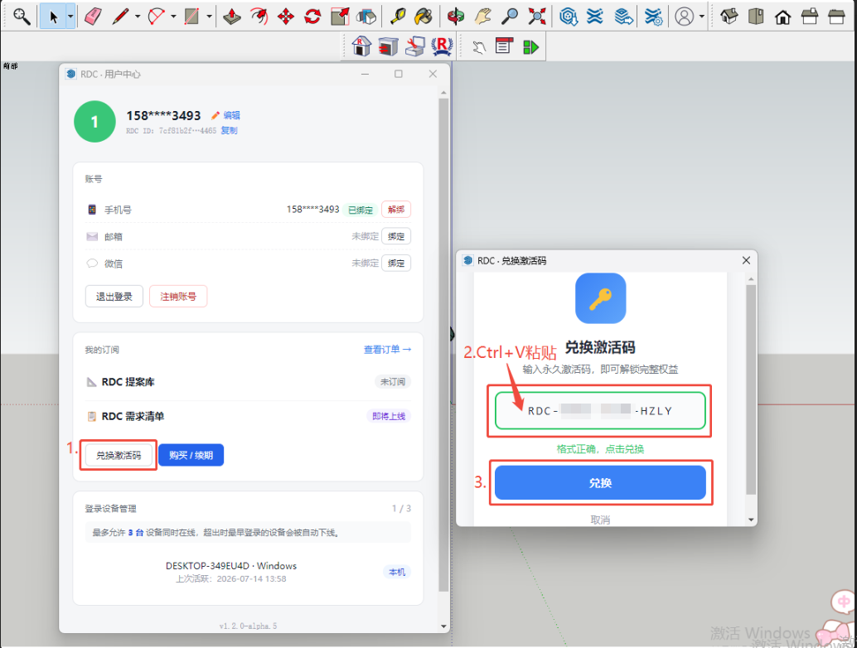Click the RDC 提案库 subscription row

tap(248, 381)
